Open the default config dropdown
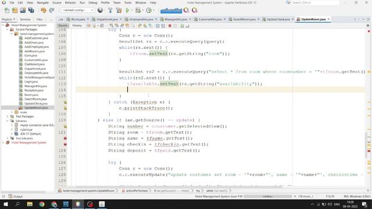 click(x=78, y=10)
